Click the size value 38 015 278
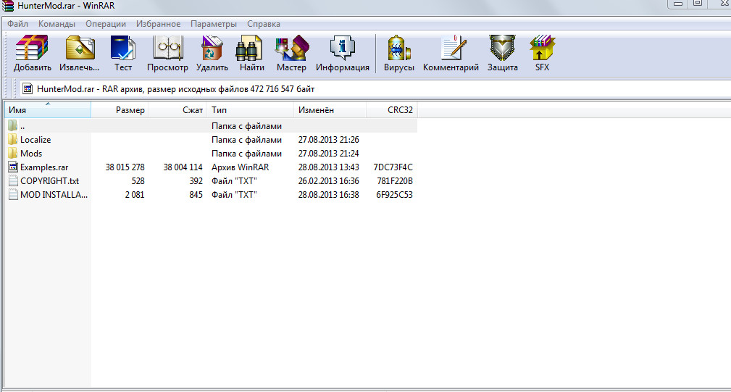The image size is (731, 392). pos(125,167)
